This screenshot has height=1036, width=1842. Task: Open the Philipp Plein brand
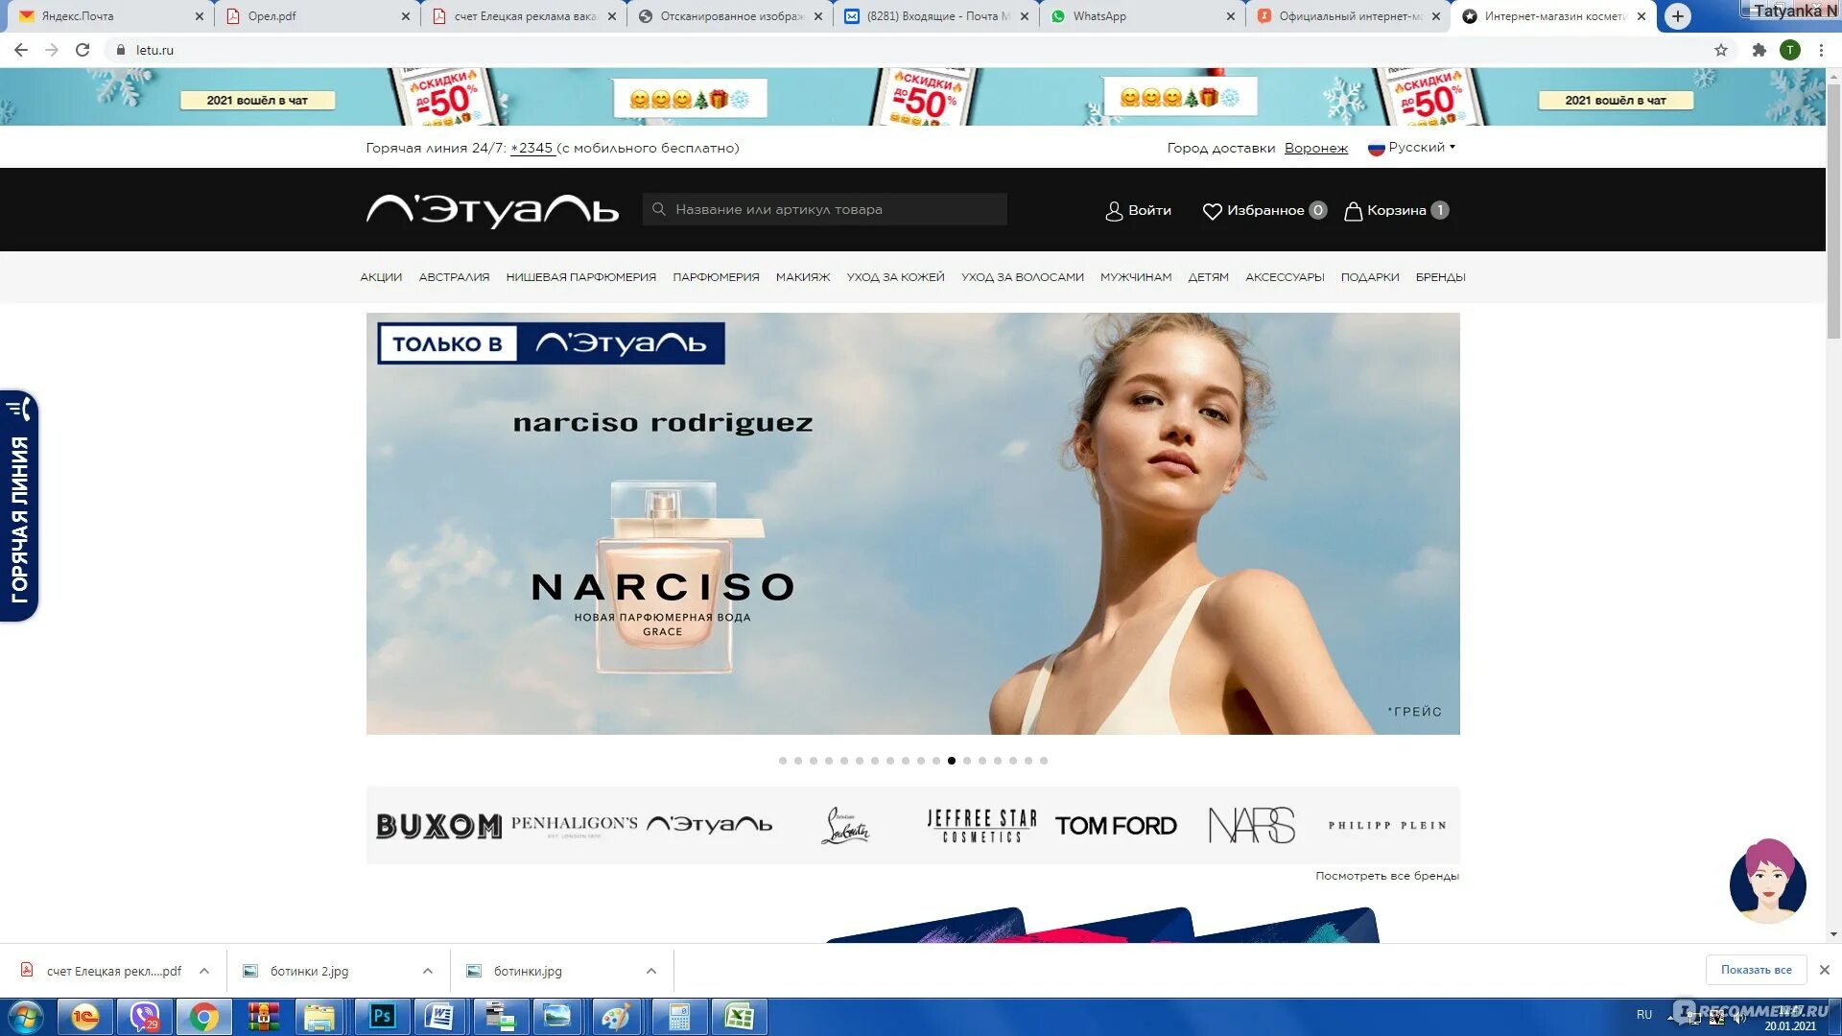click(1387, 825)
